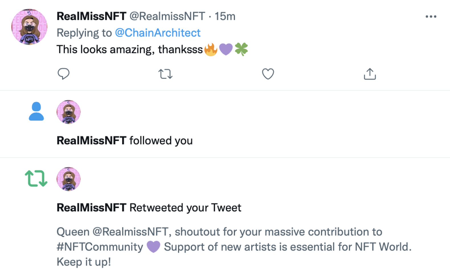Open the #NFTCommunity hashtag in the tweet

tap(100, 247)
